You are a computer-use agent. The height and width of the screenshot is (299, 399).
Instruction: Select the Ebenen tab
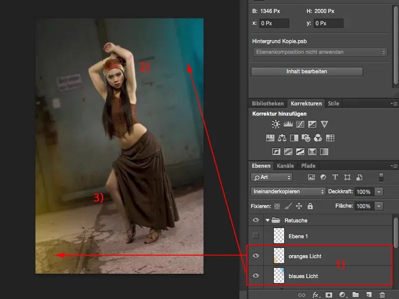(261, 166)
